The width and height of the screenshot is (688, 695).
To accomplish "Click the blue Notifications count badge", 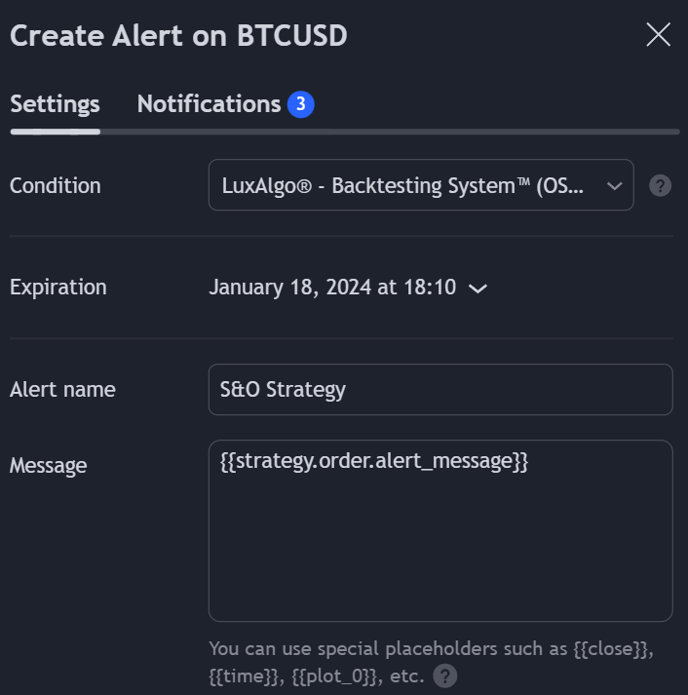I will (301, 104).
